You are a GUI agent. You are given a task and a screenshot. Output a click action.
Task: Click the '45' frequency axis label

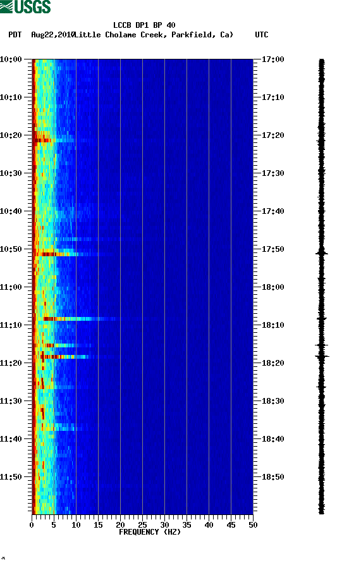[231, 525]
